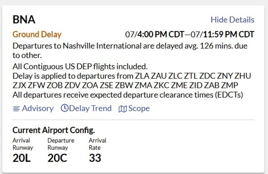This screenshot has width=268, height=174.
Task: Click the expected departure clearance times line
Action: click(x=128, y=95)
